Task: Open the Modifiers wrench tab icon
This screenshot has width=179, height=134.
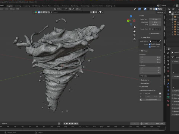Action: 168,83
